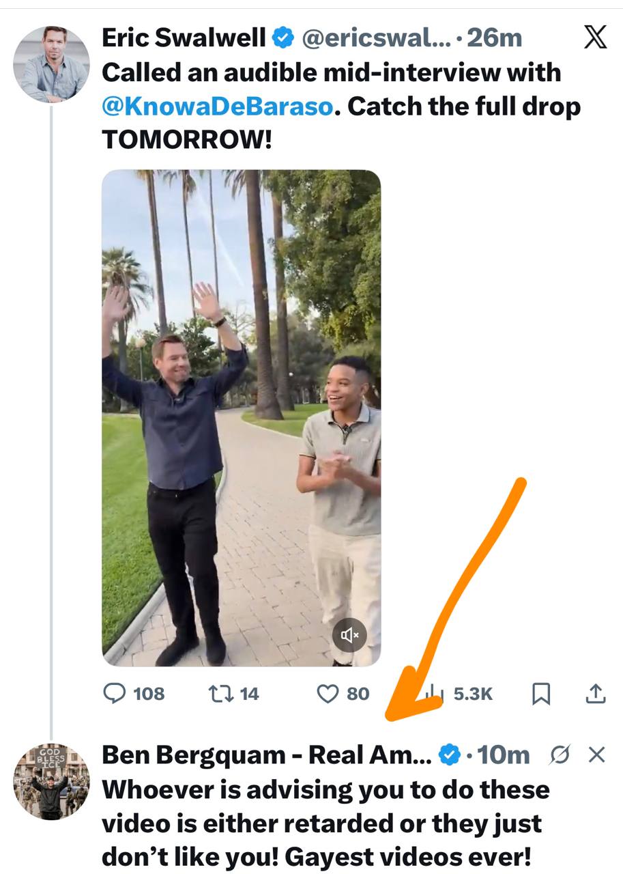Image resolution: width=623 pixels, height=874 pixels.
Task: Open the Ben Bergquam - Real Am... display name
Action: pyautogui.click(x=266, y=755)
